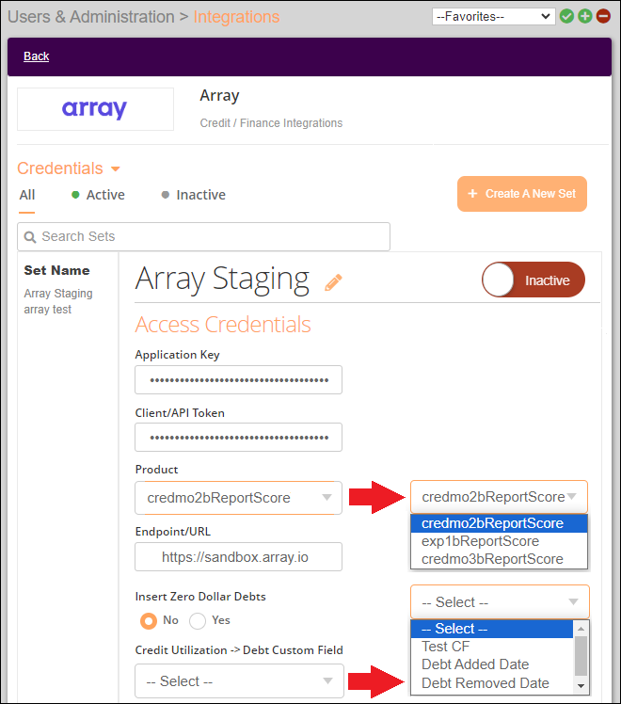The height and width of the screenshot is (704, 621).
Task: Click scrollbar up arrow in custom field list
Action: (581, 629)
